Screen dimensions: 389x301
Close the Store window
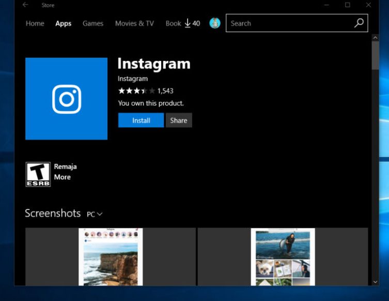(x=368, y=5)
